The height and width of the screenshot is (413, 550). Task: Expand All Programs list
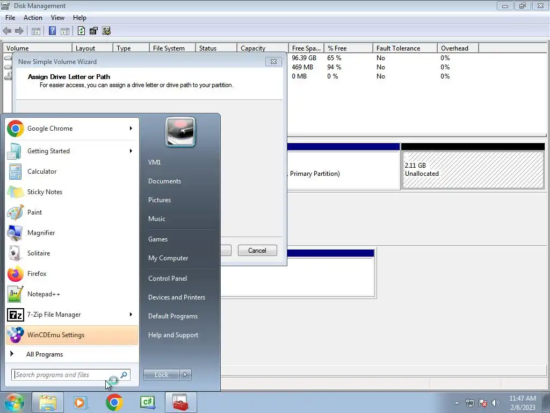coord(72,354)
